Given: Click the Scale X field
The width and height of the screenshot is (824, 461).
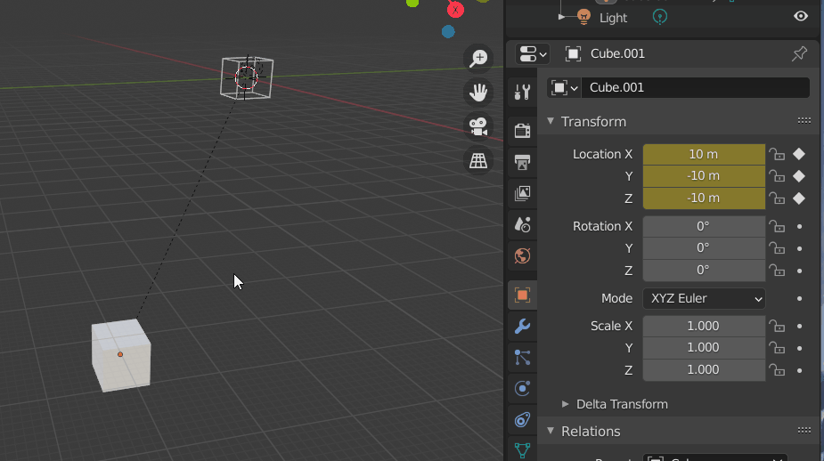Looking at the screenshot, I should tap(704, 326).
